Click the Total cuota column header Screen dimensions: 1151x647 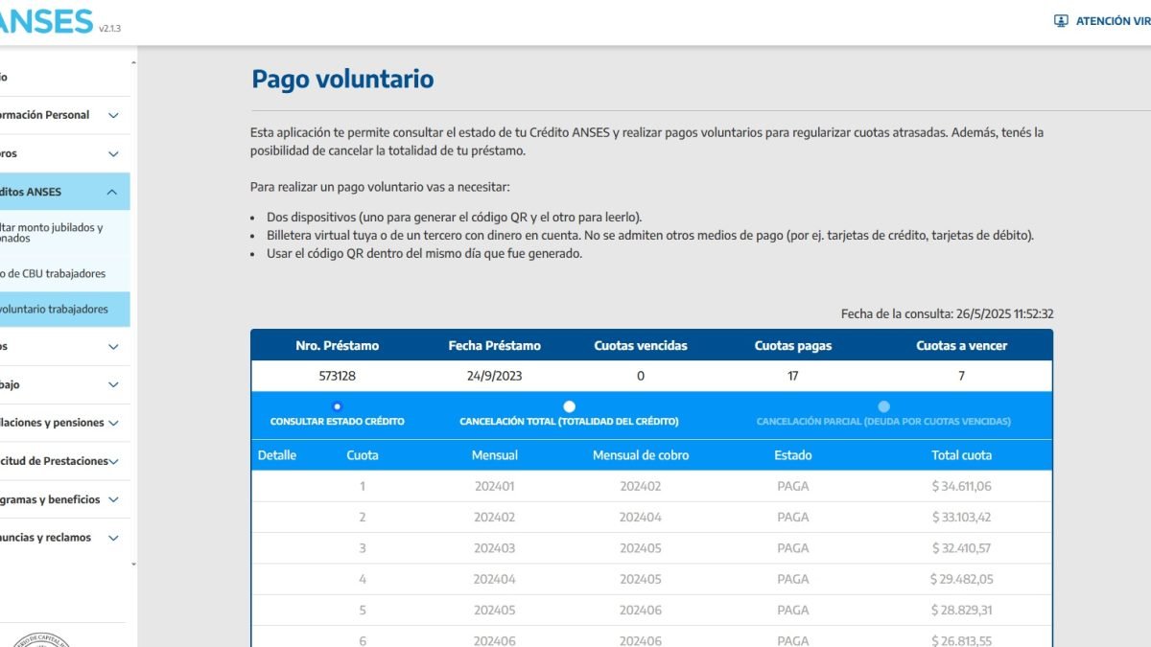[962, 455]
